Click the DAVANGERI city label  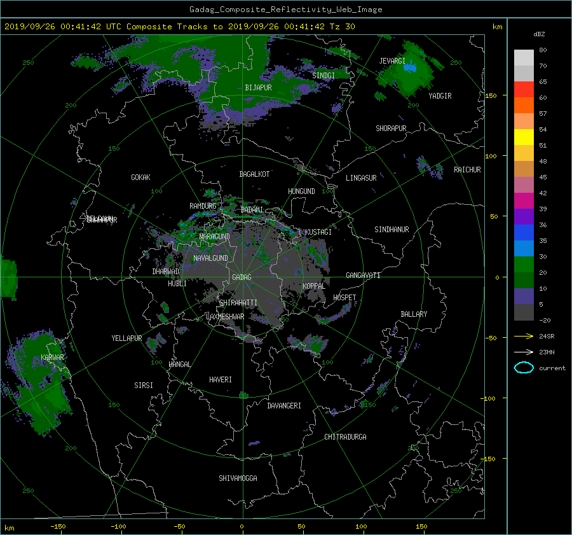point(284,406)
